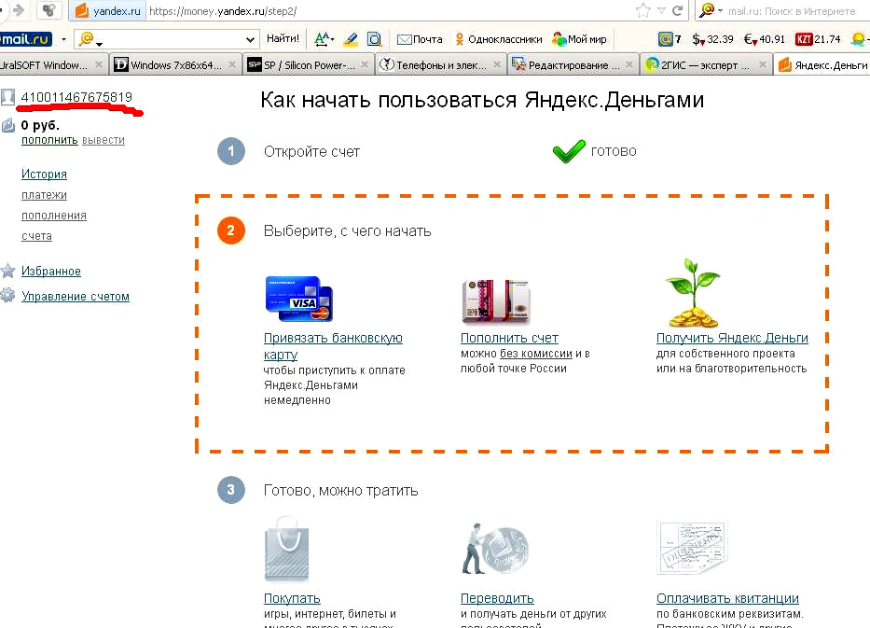Switch to the SP / Silicon Power tab
The width and height of the screenshot is (870, 628).
click(309, 65)
